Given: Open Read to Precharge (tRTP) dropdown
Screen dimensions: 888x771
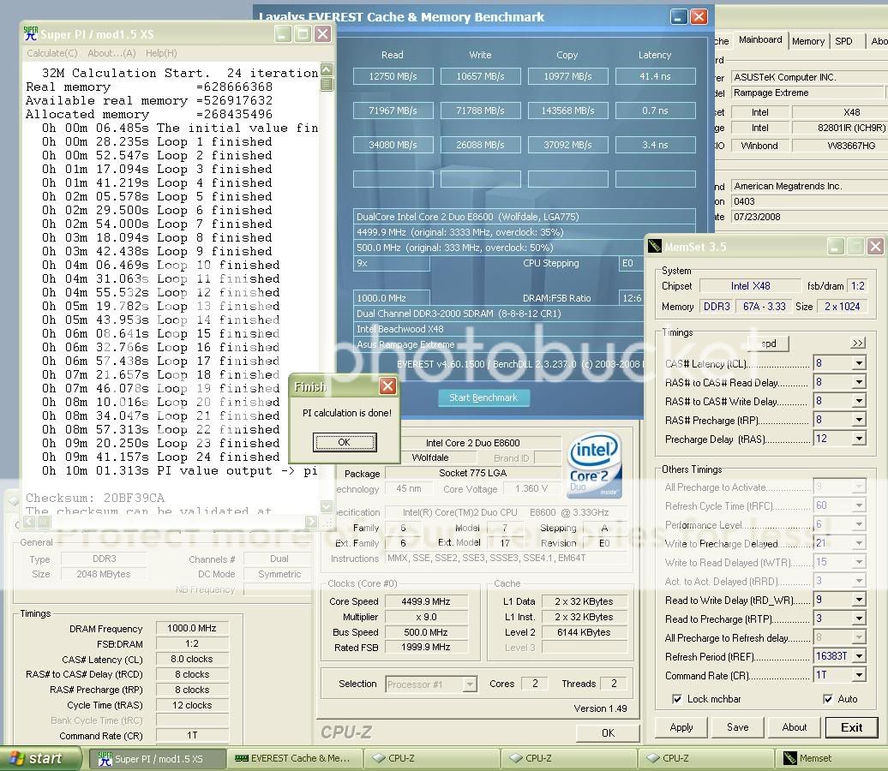Looking at the screenshot, I should coord(859,619).
